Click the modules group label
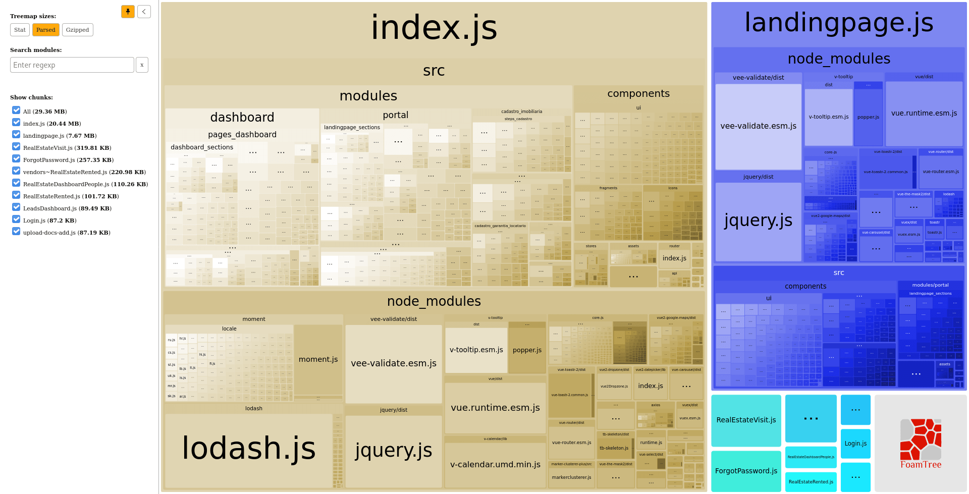This screenshot has height=494, width=969. point(368,96)
